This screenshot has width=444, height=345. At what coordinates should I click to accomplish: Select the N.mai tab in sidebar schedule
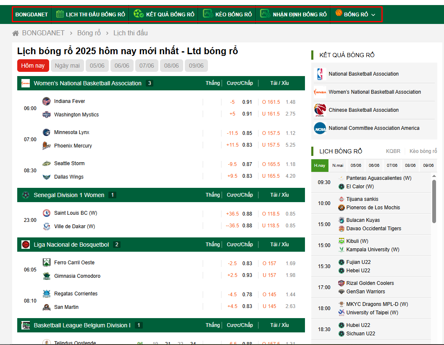coord(338,166)
